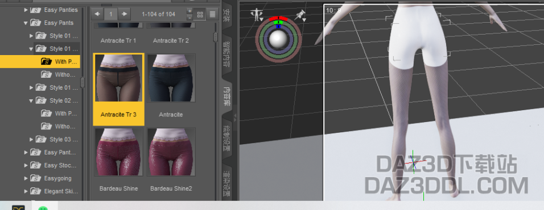This screenshot has width=544, height=210.
Task: Collapse side panel using double-arrow handle
Action: pyautogui.click(x=235, y=117)
